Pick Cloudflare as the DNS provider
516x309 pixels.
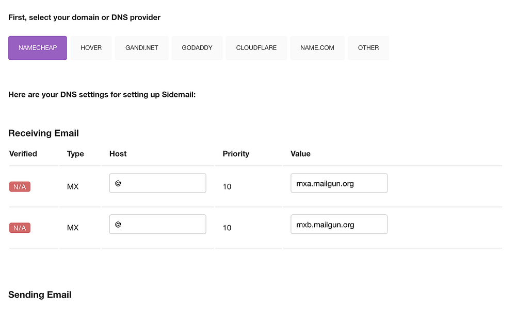tap(256, 48)
